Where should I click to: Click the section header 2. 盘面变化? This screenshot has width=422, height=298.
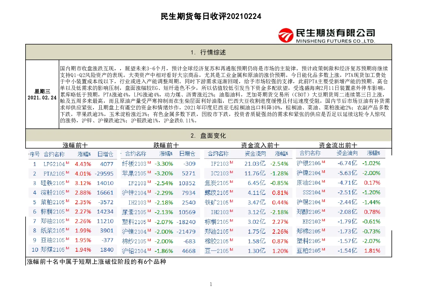[208, 136]
